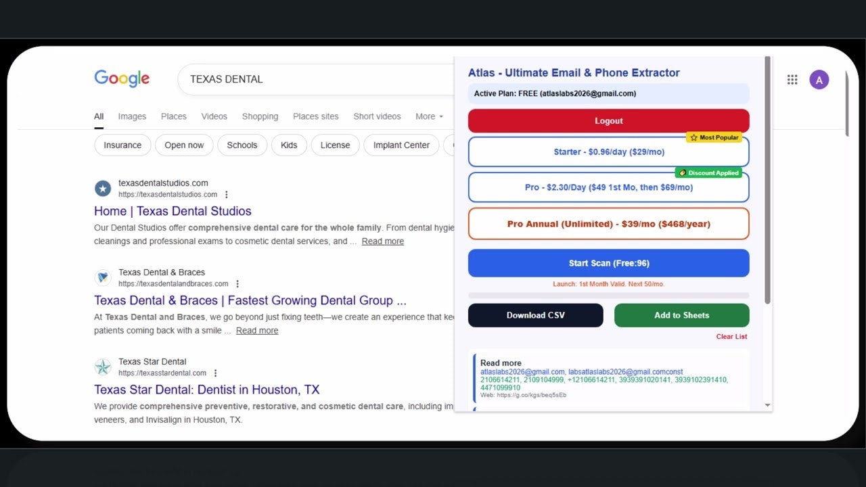Click the Active Plan: FREE status text
The height and width of the screenshot is (487, 866).
555,93
